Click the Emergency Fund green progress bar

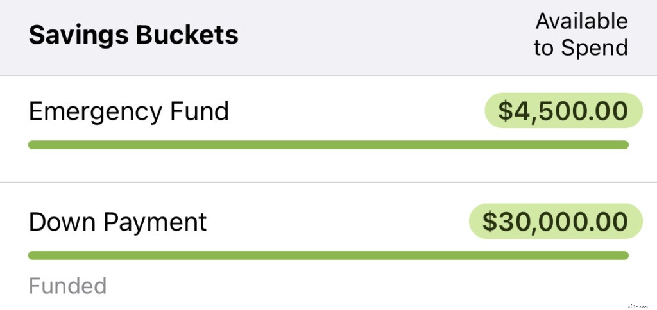[328, 145]
